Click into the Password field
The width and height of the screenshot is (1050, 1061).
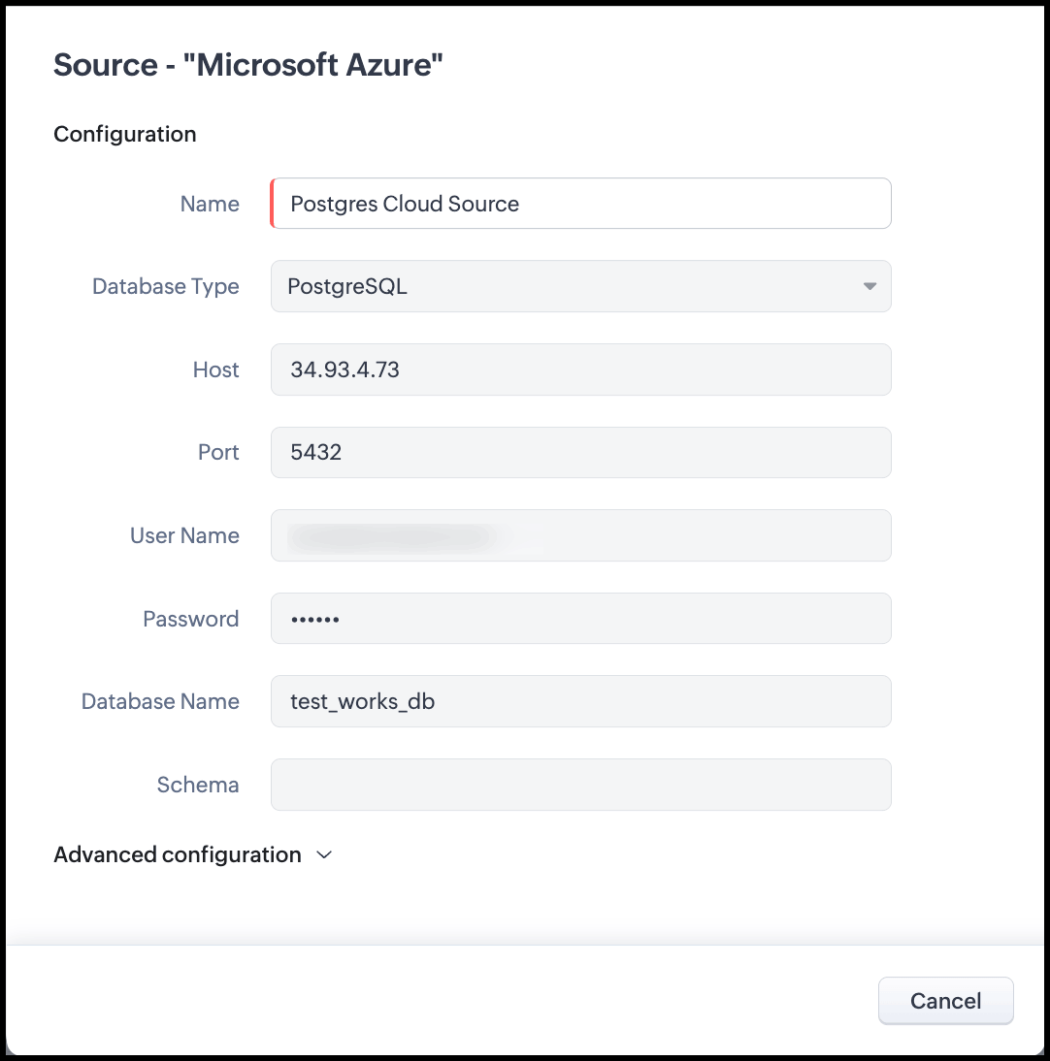pyautogui.click(x=581, y=619)
